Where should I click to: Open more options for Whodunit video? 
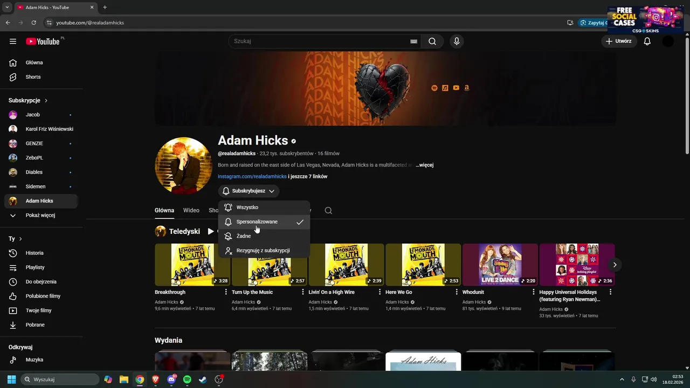pyautogui.click(x=534, y=292)
